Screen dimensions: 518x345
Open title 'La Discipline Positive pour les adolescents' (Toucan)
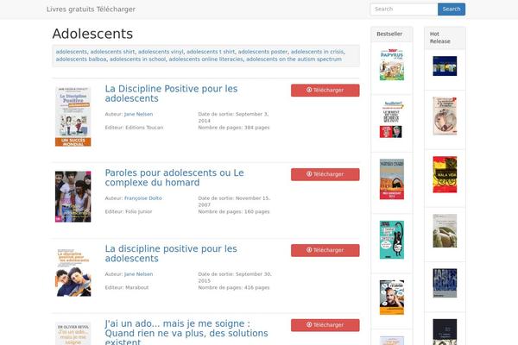point(171,93)
